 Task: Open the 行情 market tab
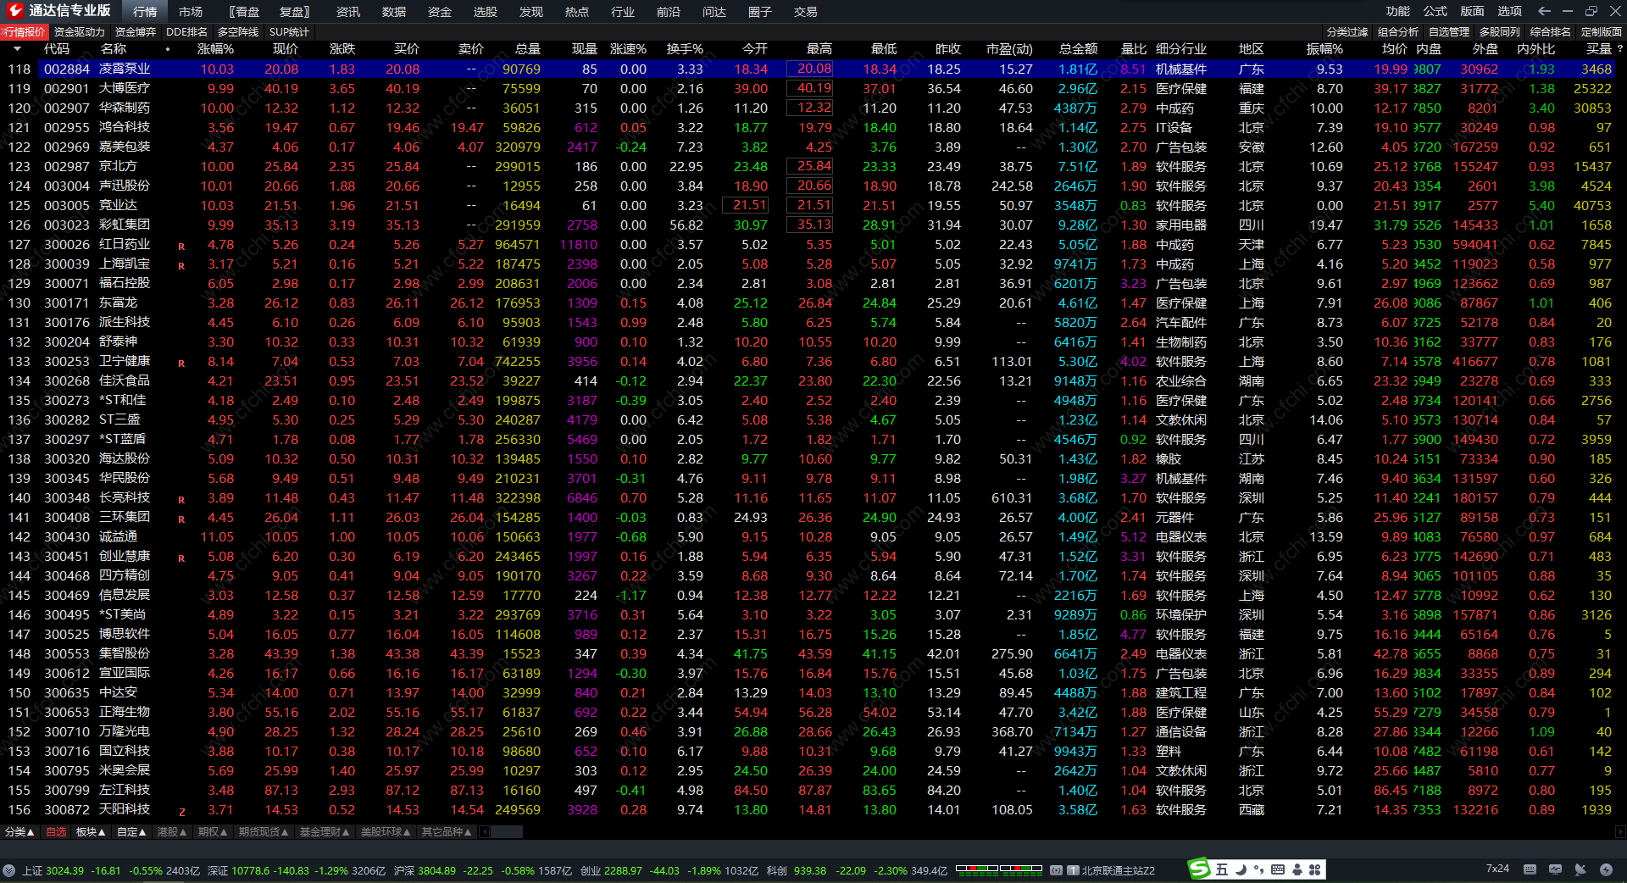[x=145, y=12]
